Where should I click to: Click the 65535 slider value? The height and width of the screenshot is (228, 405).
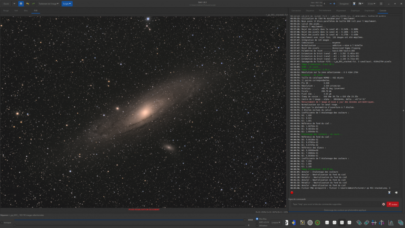[250, 220]
